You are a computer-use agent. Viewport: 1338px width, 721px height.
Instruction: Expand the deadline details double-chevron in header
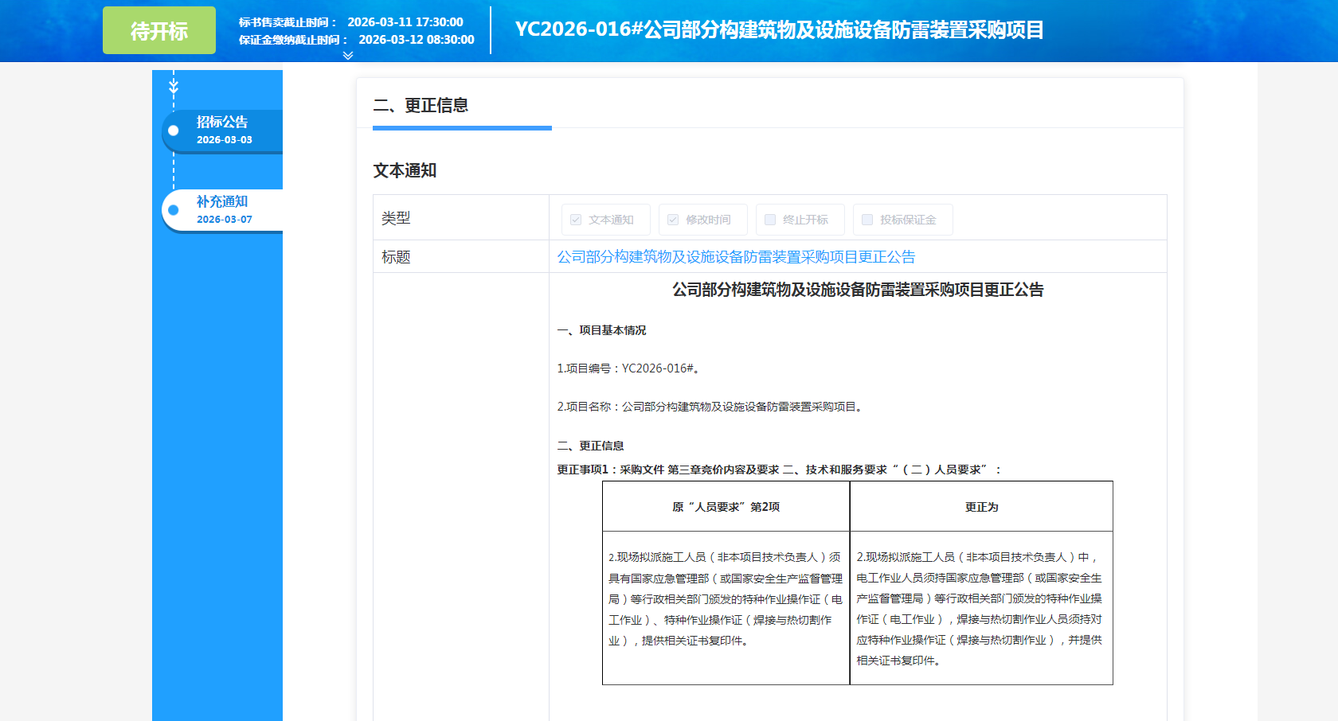pyautogui.click(x=347, y=56)
